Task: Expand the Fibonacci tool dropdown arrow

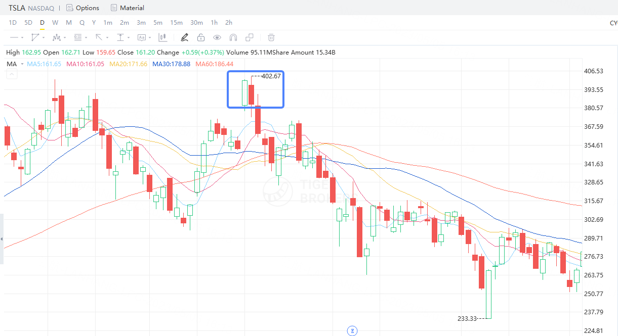Action: tap(86, 38)
